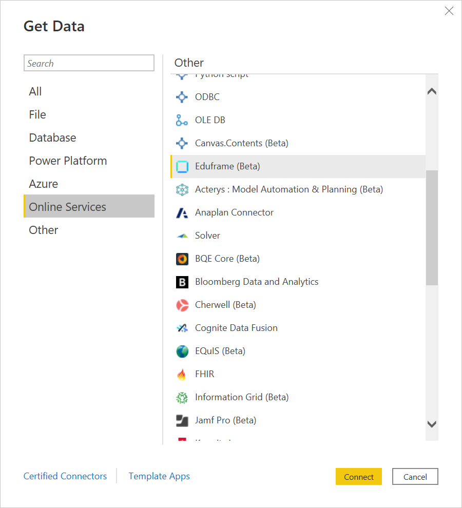Select the Acterys Model Automation icon
This screenshot has width=462, height=508.
pos(182,189)
